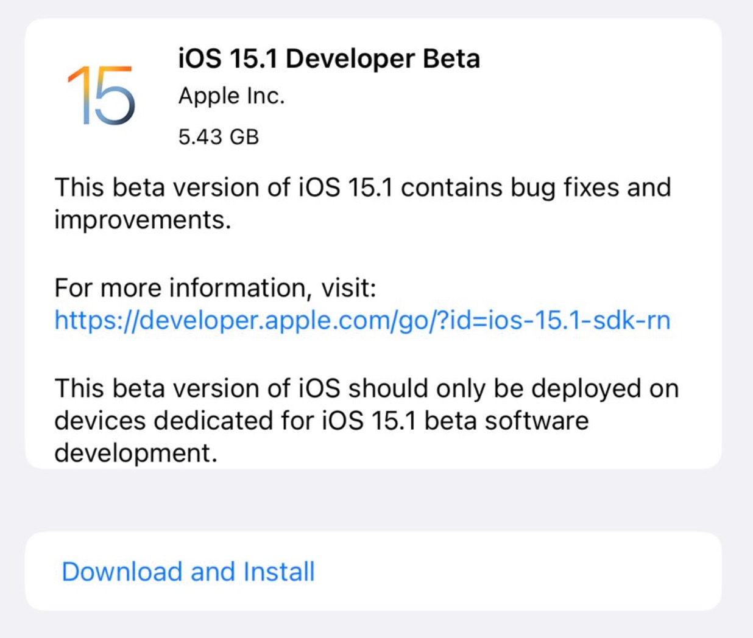Tap "iOS 15.1" in the bold heading
This screenshot has height=638, width=753.
[x=228, y=59]
